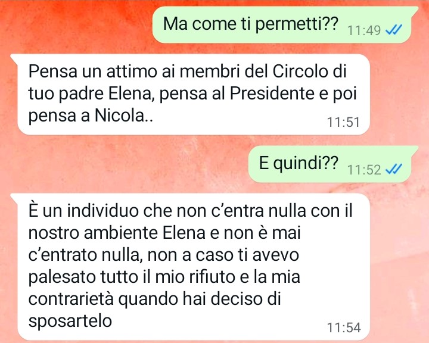Click the 11:54 timestamp
429x343 pixels.
(x=344, y=328)
